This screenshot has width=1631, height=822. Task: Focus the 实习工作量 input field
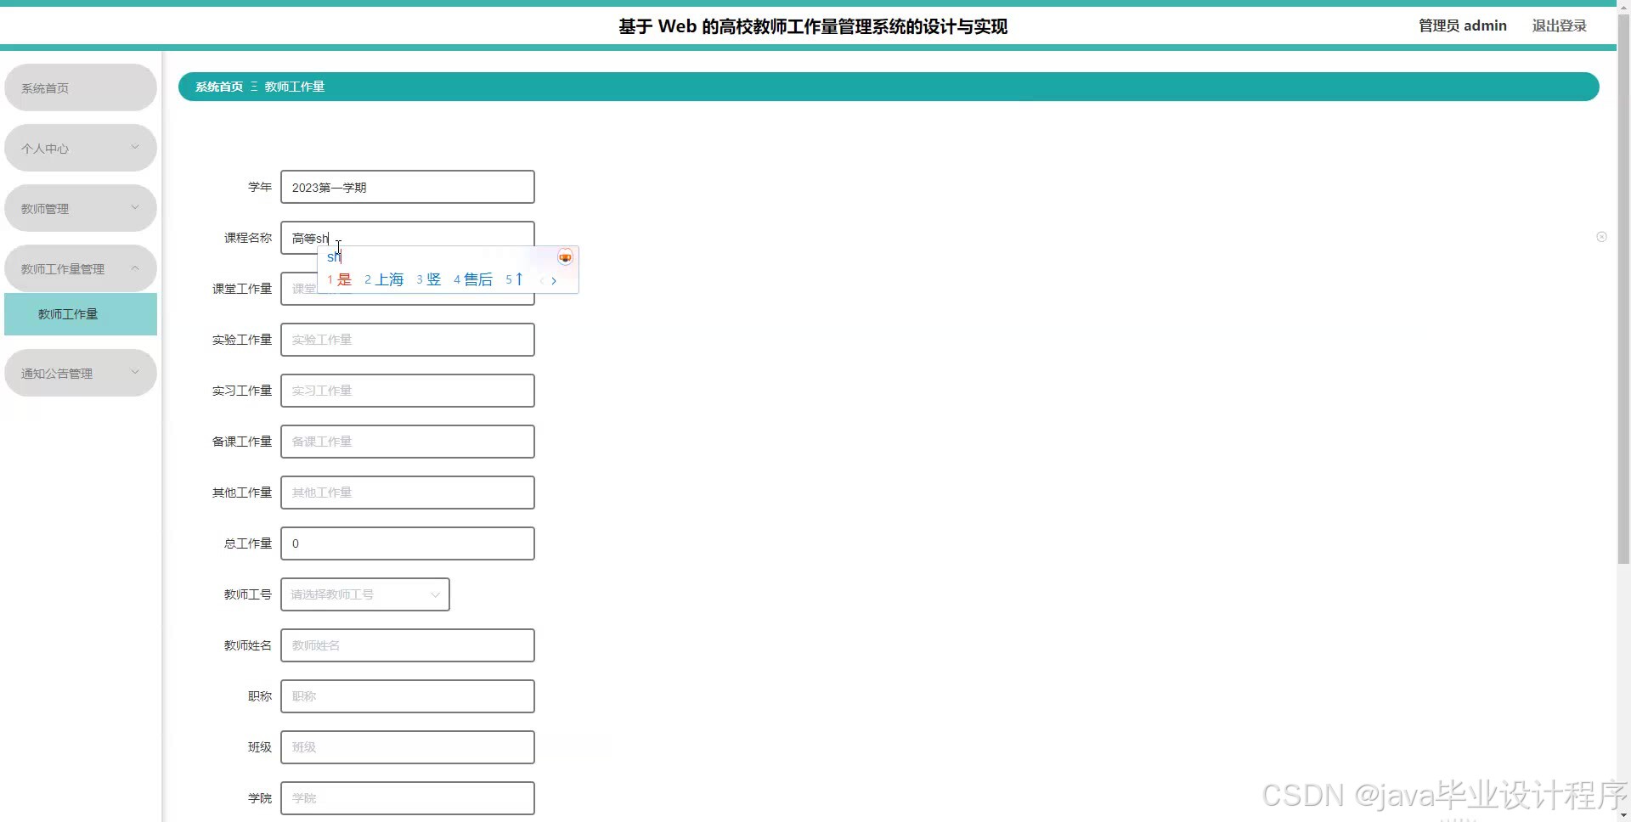408,391
